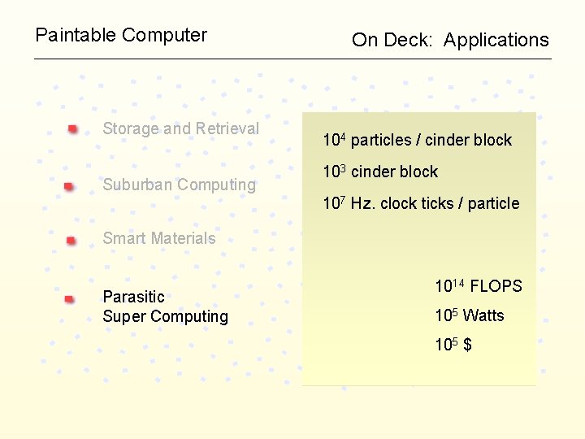This screenshot has height=439, width=585.
Task: Click the horizontal divider line under the titles
Action: tap(292, 59)
